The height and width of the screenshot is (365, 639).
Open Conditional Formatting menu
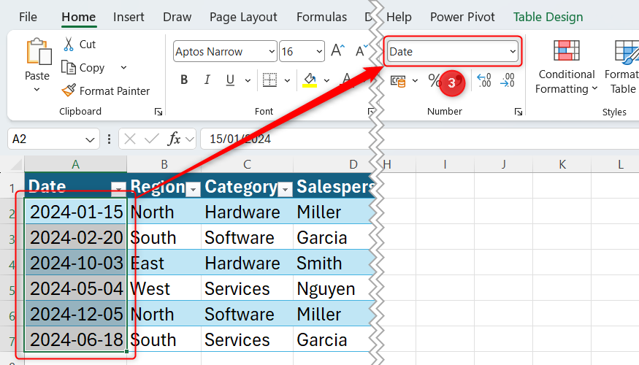[x=567, y=67]
